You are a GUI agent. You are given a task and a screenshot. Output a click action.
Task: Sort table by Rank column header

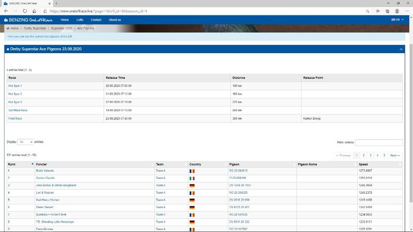click(20, 164)
